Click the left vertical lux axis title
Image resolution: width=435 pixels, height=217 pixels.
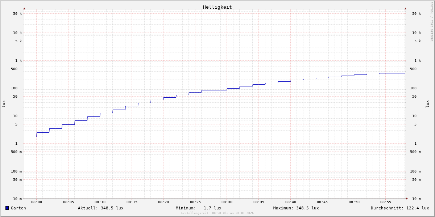pos(4,104)
